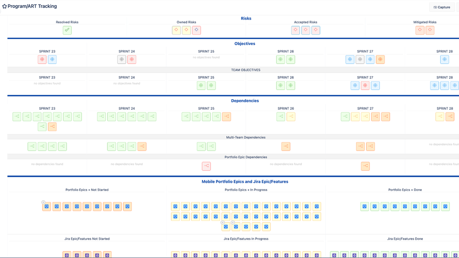Open the first Portfolio Epics In Progress card
459x258 pixels.
176,207
